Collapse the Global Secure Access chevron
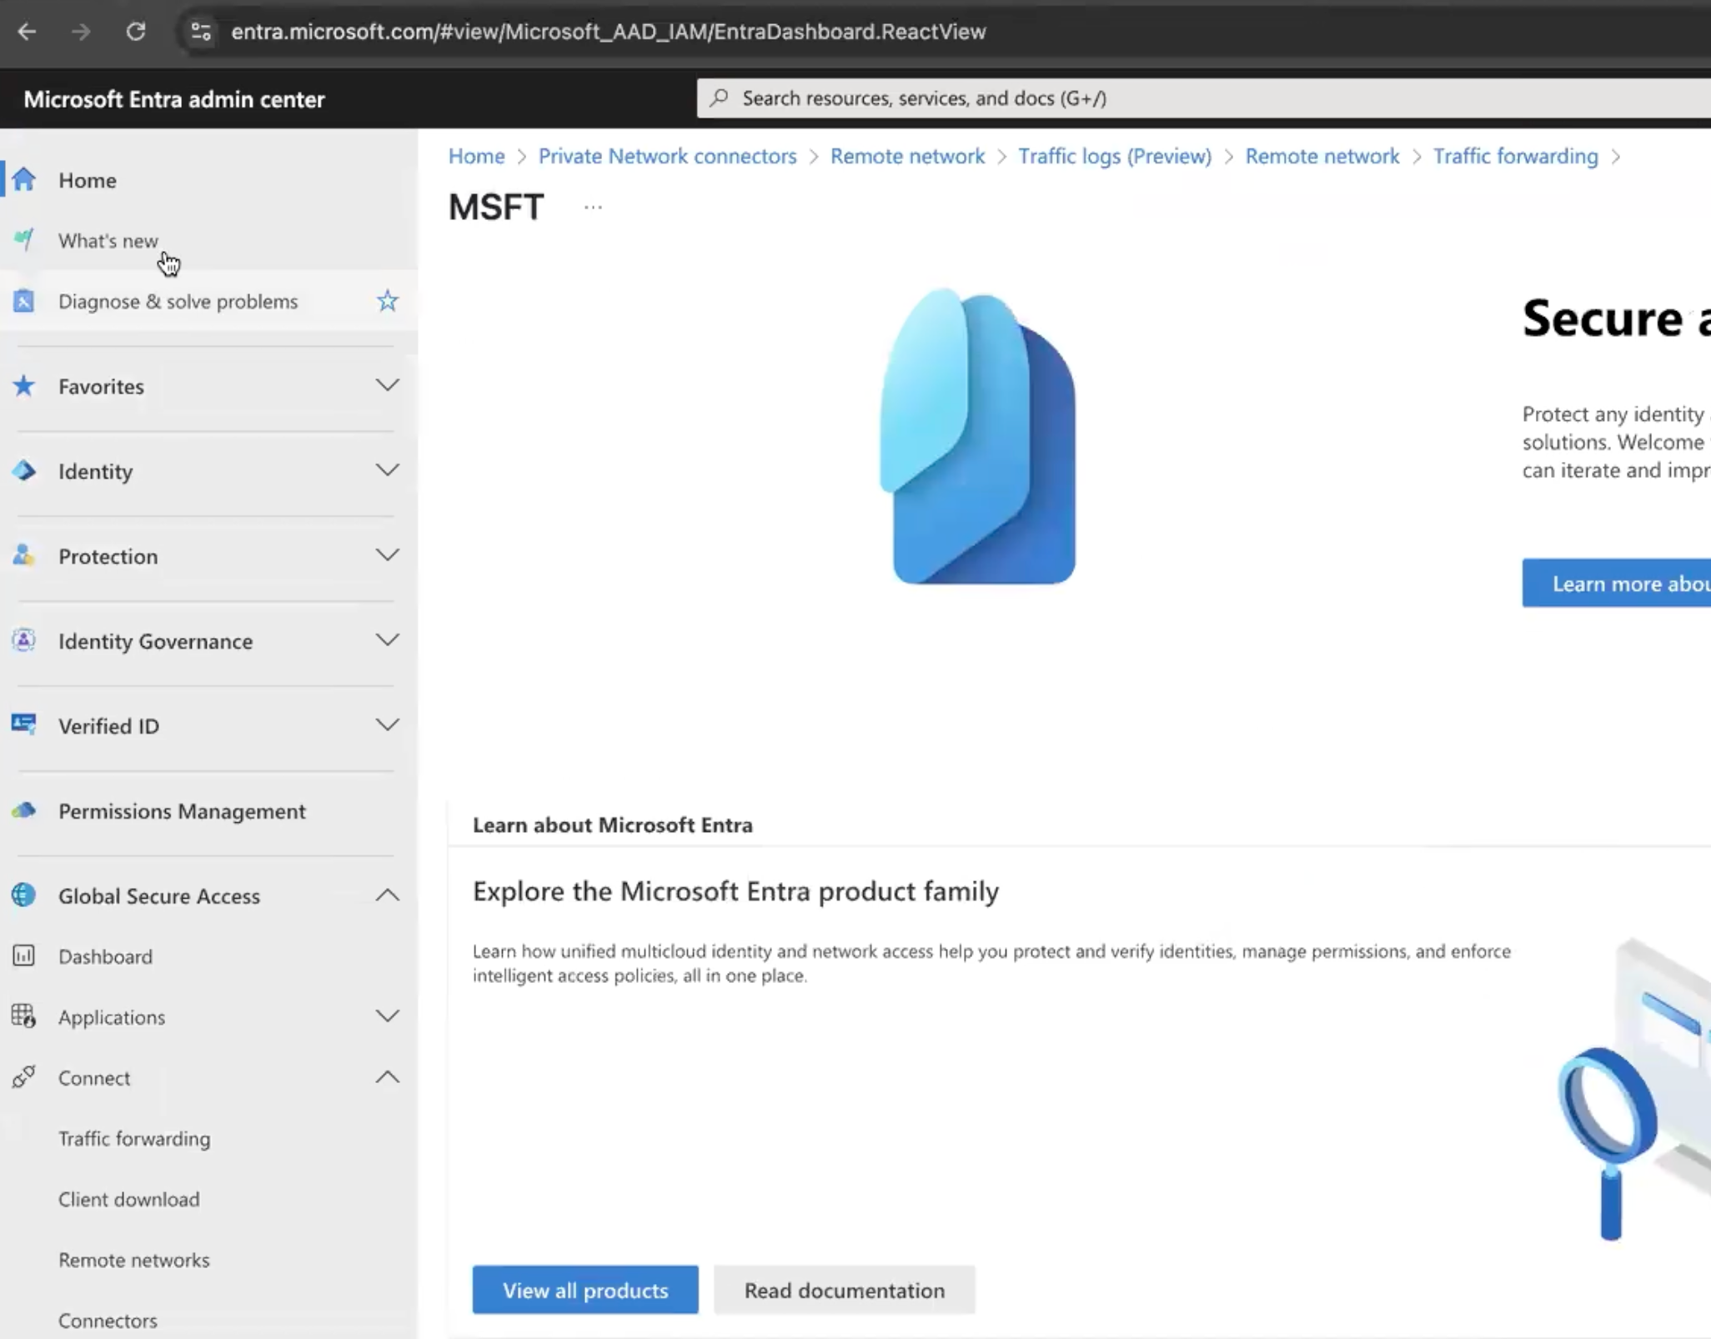Viewport: 1711px width, 1339px height. pos(387,895)
